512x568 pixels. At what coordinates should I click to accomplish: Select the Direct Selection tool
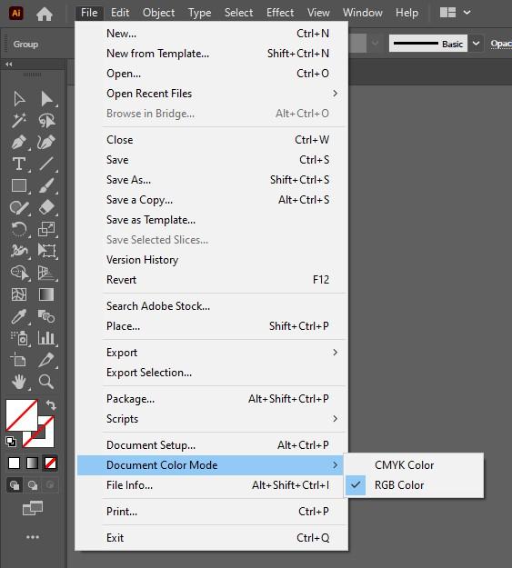tap(46, 99)
